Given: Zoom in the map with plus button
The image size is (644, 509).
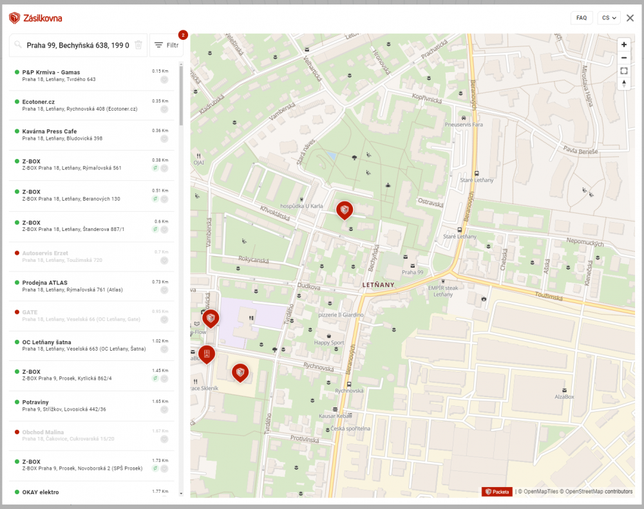Looking at the screenshot, I should pos(624,45).
